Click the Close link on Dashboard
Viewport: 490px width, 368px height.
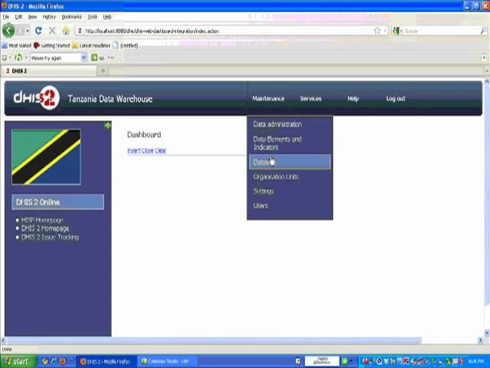(x=148, y=150)
